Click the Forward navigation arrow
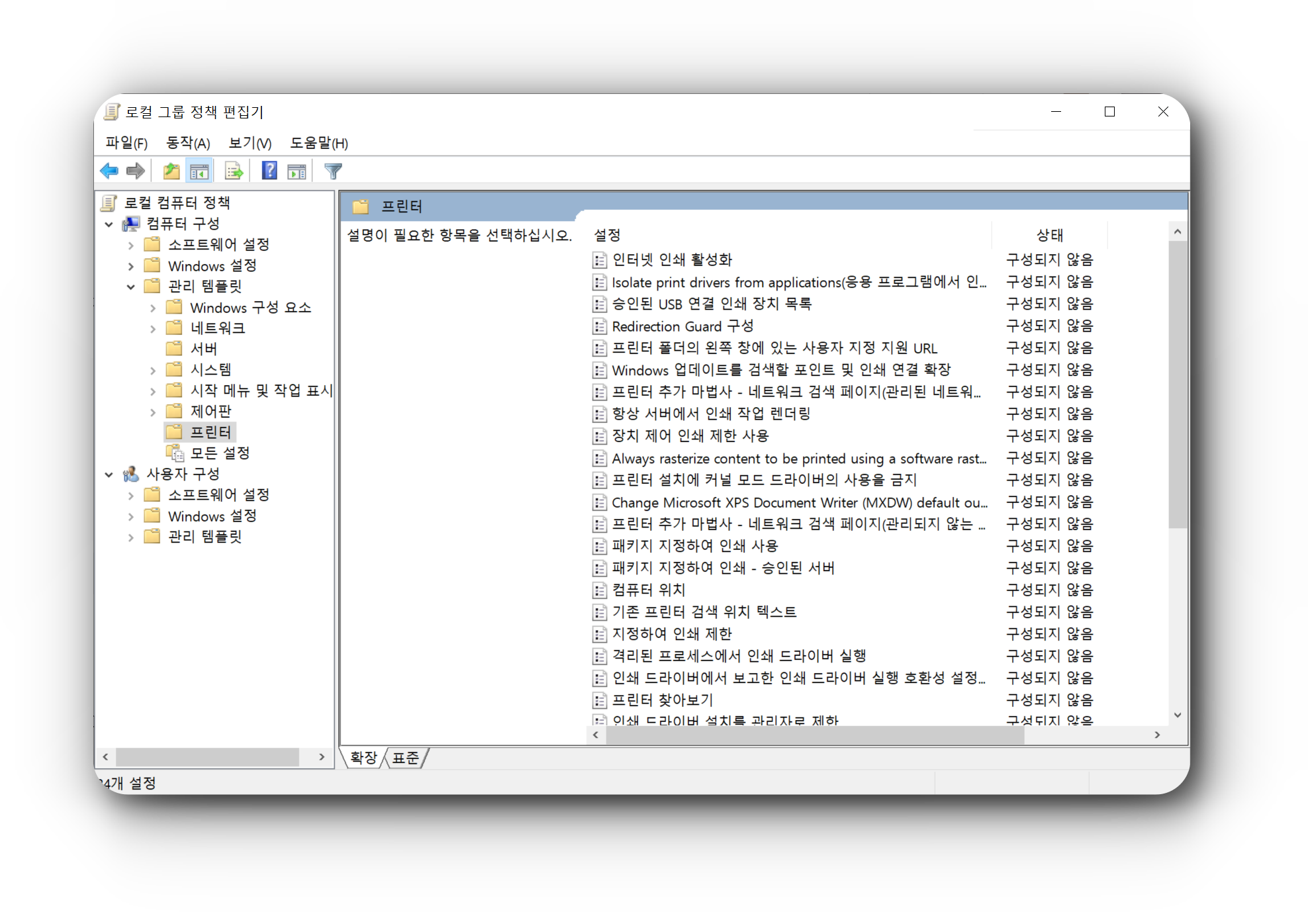The image size is (1308, 912). tap(136, 170)
